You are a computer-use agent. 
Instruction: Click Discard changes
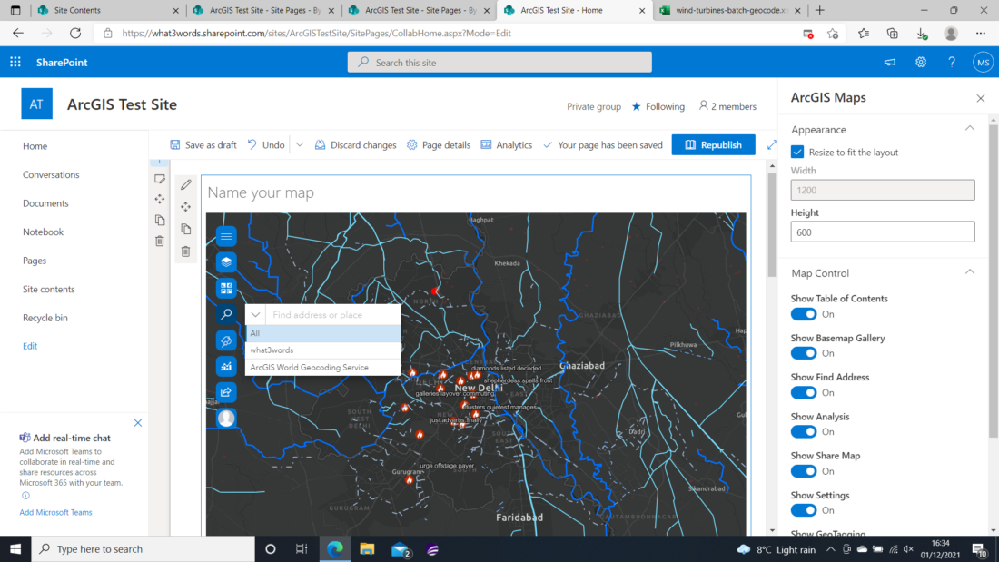click(355, 144)
